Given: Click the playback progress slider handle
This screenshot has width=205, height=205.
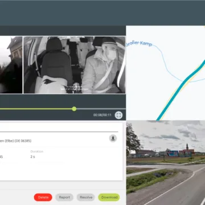Looking at the screenshot, I should point(74,109).
